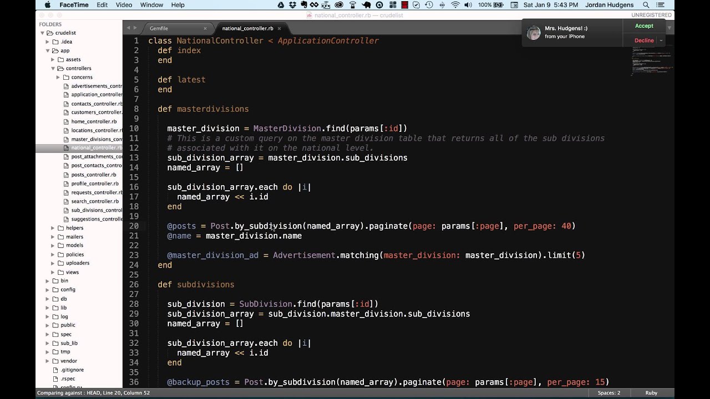Expand the .idea folder

48,42
